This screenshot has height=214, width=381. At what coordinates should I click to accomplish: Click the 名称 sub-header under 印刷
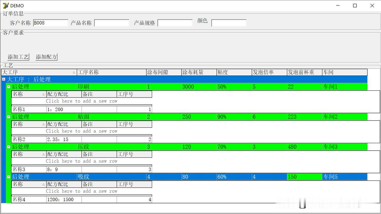tap(29, 94)
